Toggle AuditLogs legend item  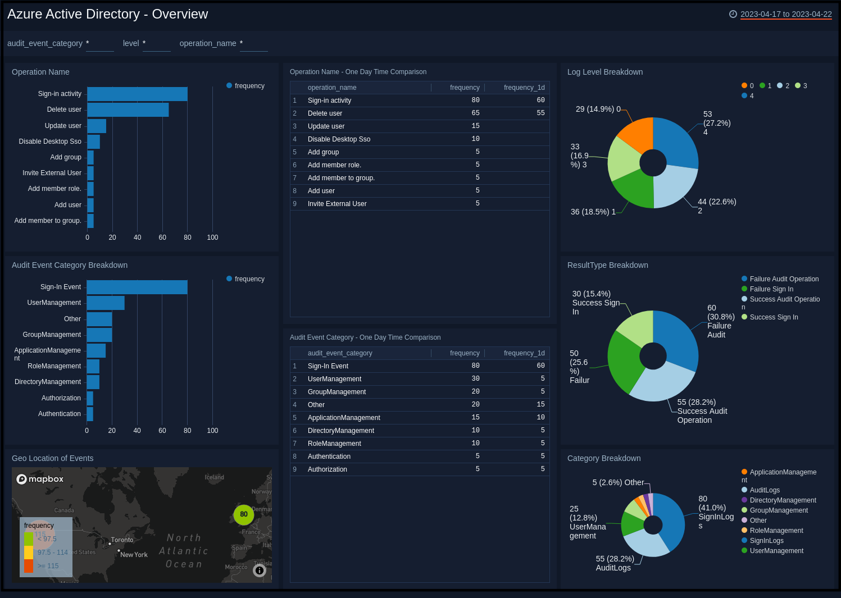761,490
